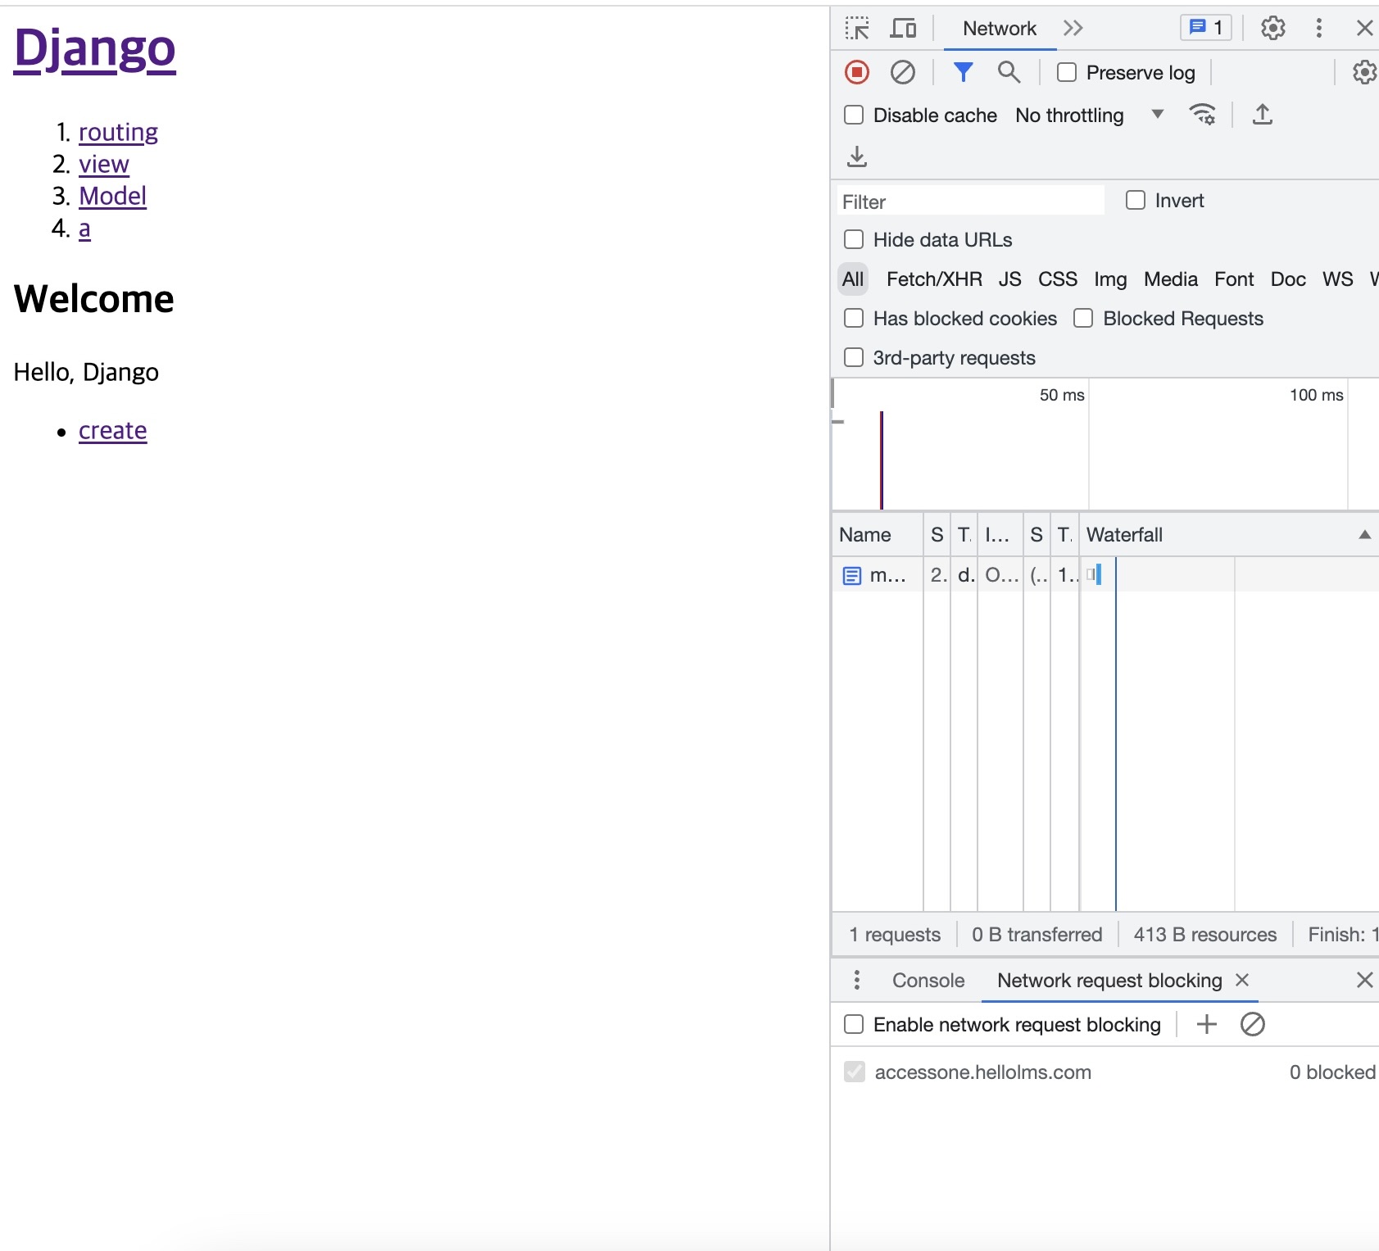Select the document request row

1105,574
